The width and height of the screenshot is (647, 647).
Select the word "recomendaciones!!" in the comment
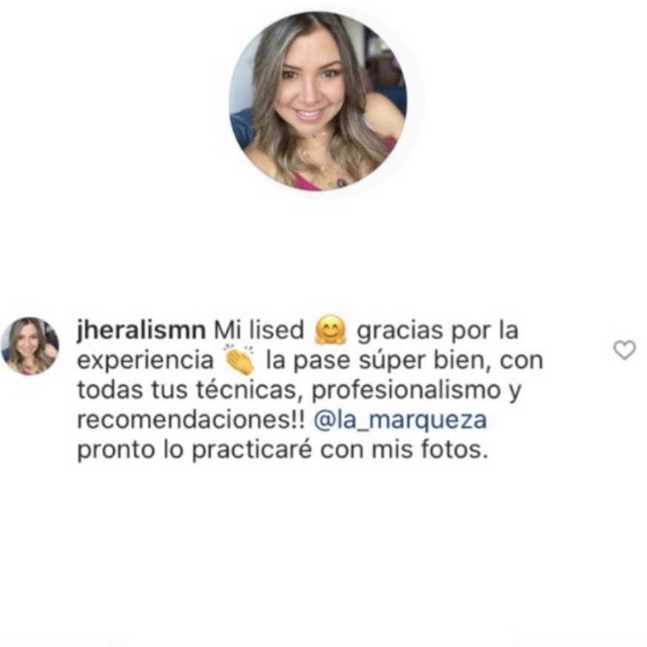tap(191, 420)
